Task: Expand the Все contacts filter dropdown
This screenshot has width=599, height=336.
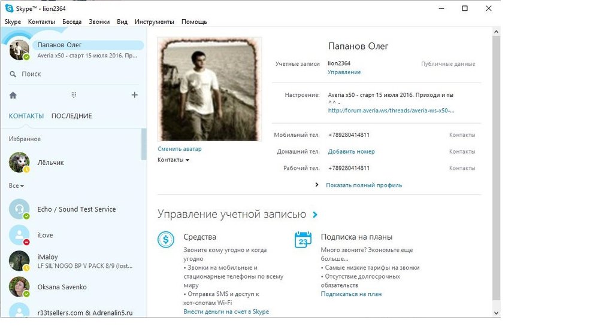Action: tap(16, 186)
